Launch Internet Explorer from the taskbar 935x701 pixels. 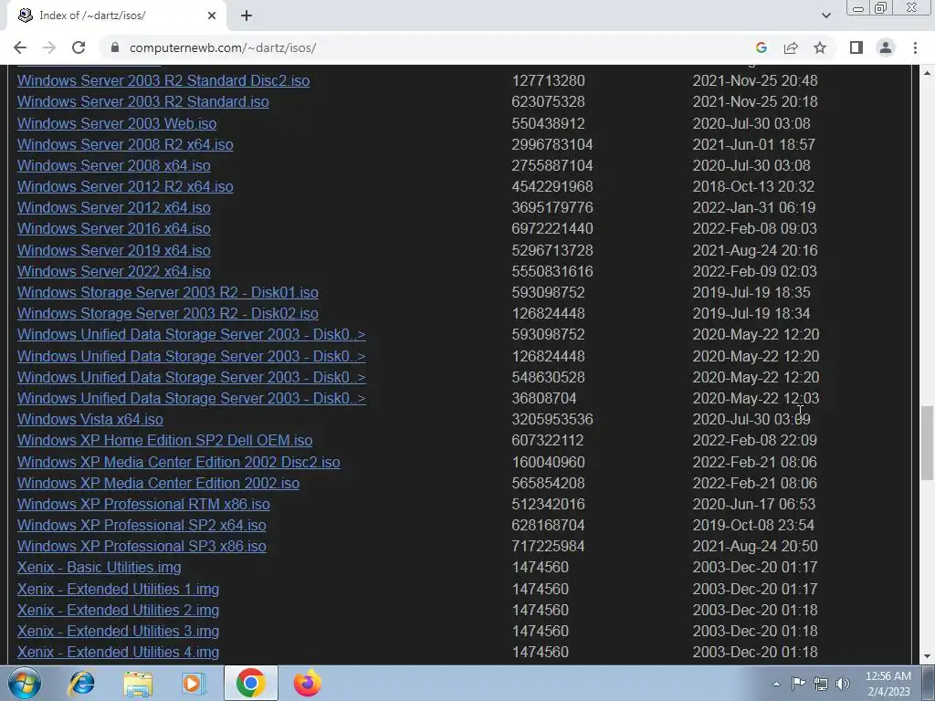tap(81, 683)
